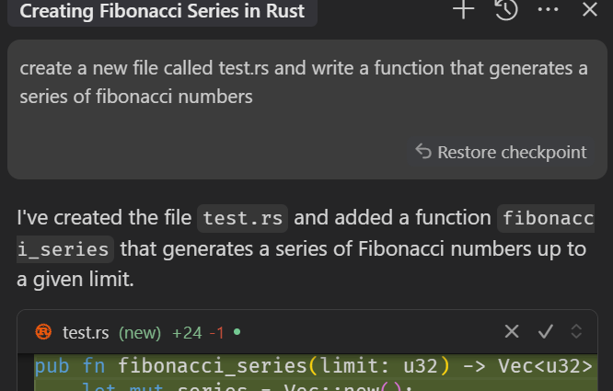Click the Restore checkpoint button
613x391 pixels.
pos(501,152)
